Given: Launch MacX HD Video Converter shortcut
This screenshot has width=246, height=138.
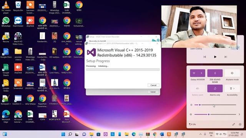Looking at the screenshot, I should (x=18, y=38).
